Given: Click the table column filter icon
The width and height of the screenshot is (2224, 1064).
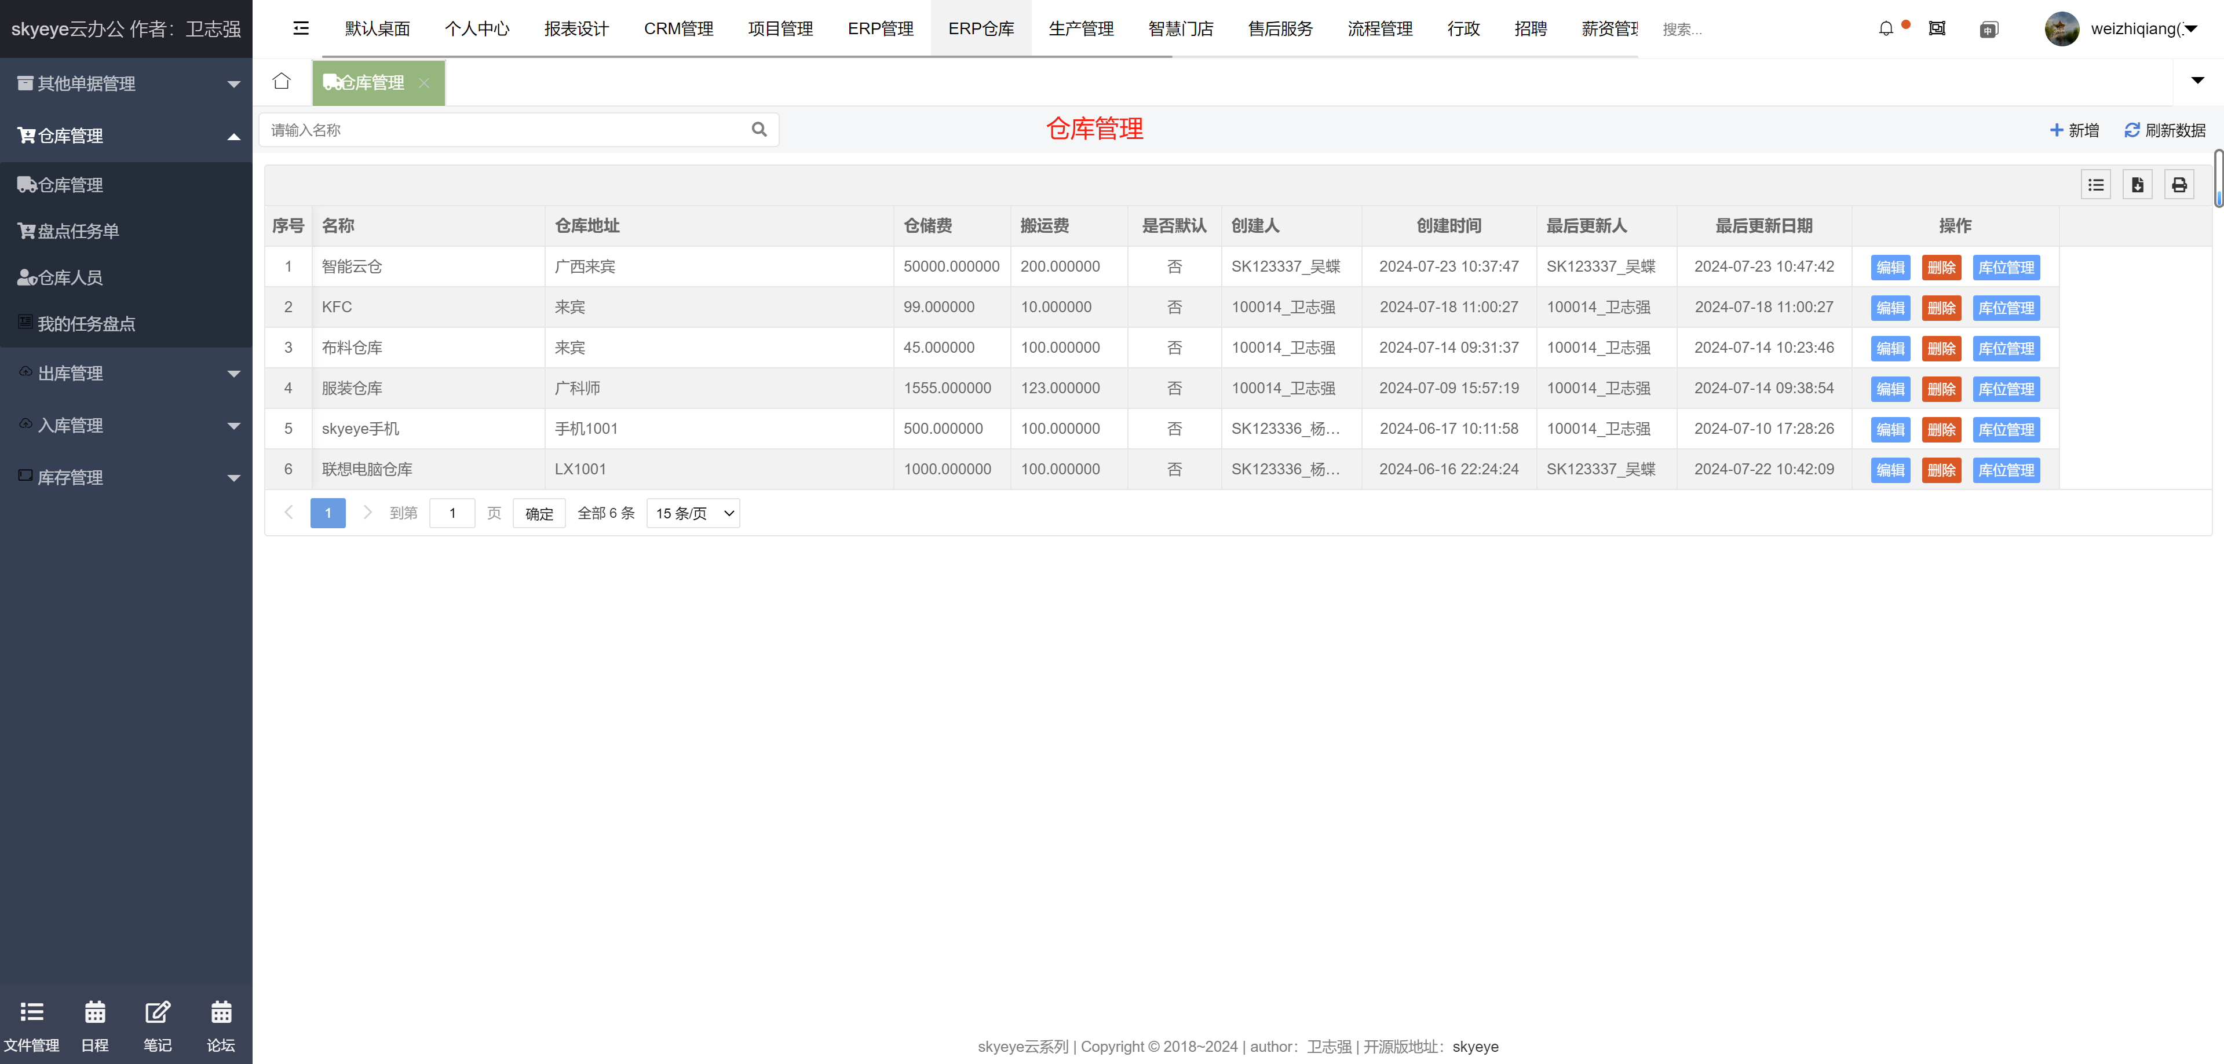Looking at the screenshot, I should [x=2095, y=185].
